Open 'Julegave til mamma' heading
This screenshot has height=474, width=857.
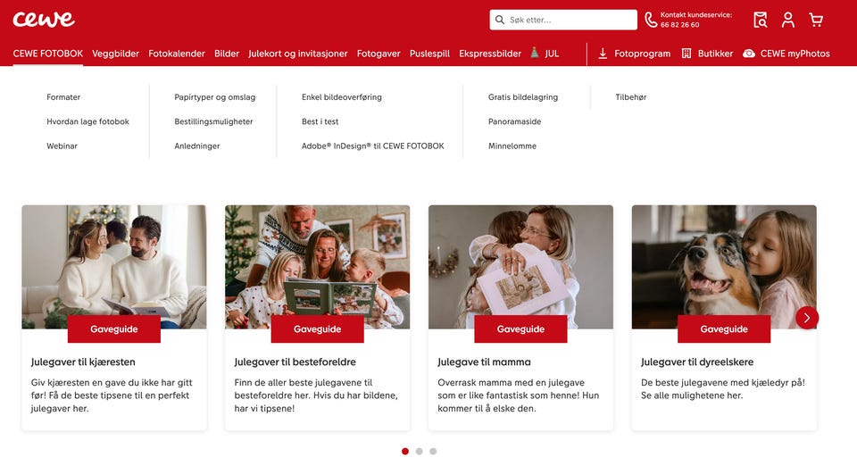[484, 362]
